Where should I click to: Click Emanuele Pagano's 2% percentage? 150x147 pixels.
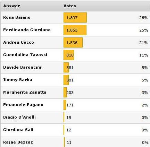click(x=145, y=105)
